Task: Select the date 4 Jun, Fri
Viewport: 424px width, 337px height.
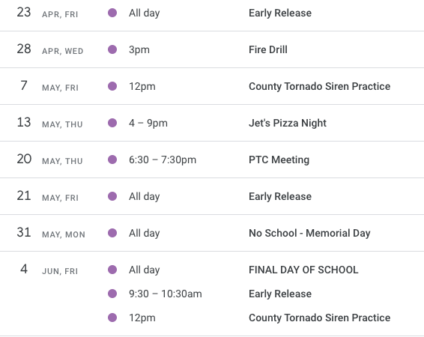Action: point(49,270)
